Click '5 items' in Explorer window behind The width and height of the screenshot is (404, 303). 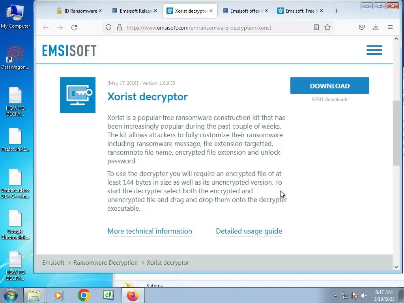155,286
